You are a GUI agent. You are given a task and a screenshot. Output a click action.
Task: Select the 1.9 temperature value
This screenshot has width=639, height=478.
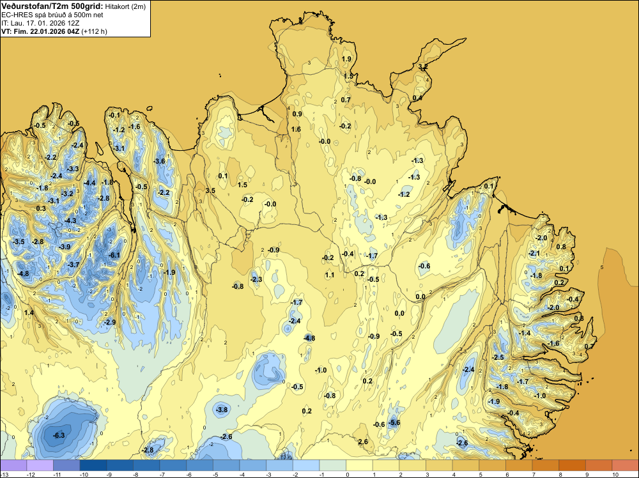tap(346, 59)
